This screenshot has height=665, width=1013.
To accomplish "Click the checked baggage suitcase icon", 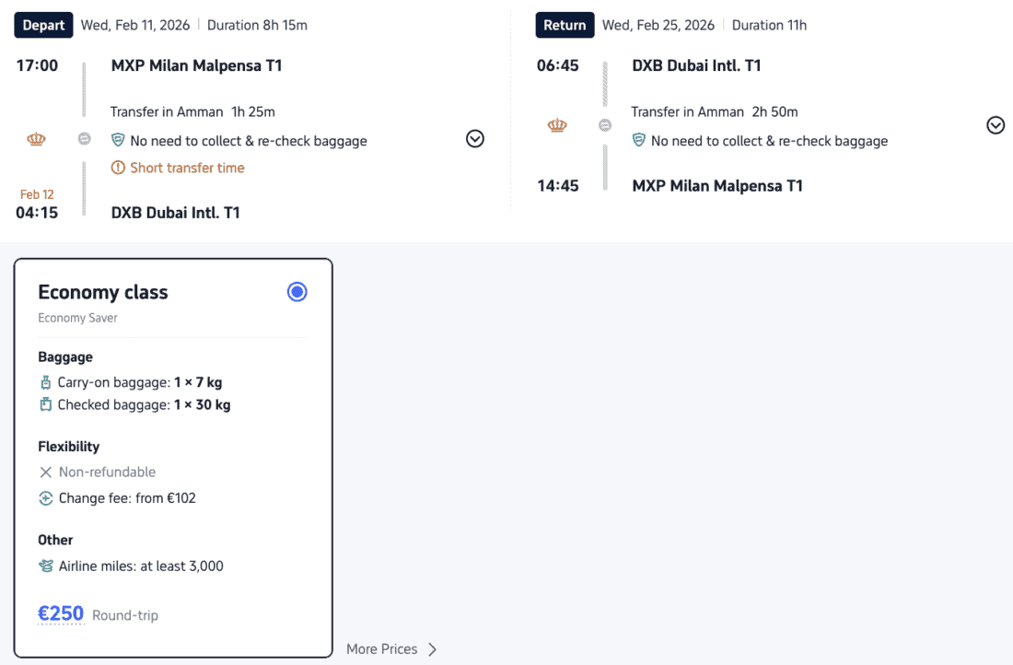I will (46, 404).
